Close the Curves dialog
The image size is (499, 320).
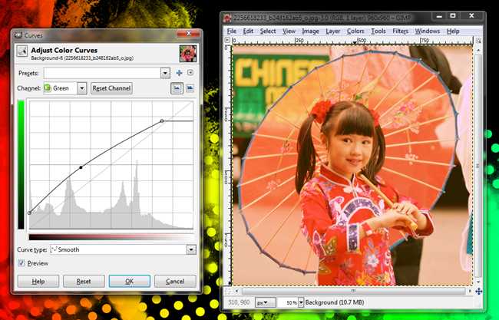188,34
